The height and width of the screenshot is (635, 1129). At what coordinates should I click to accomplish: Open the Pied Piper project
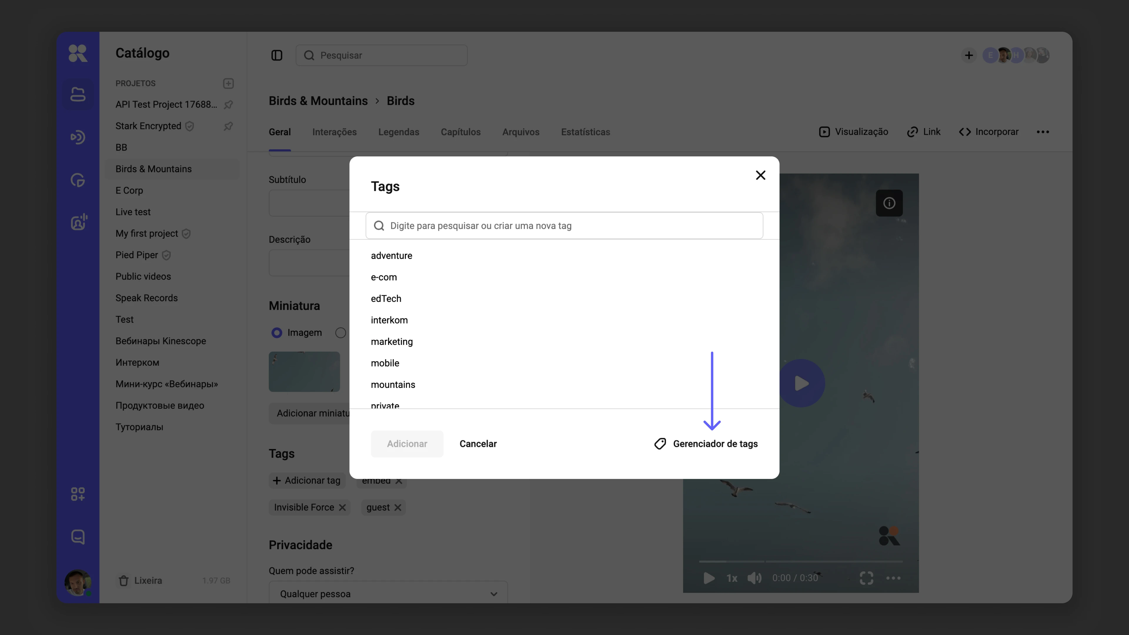[x=137, y=255]
